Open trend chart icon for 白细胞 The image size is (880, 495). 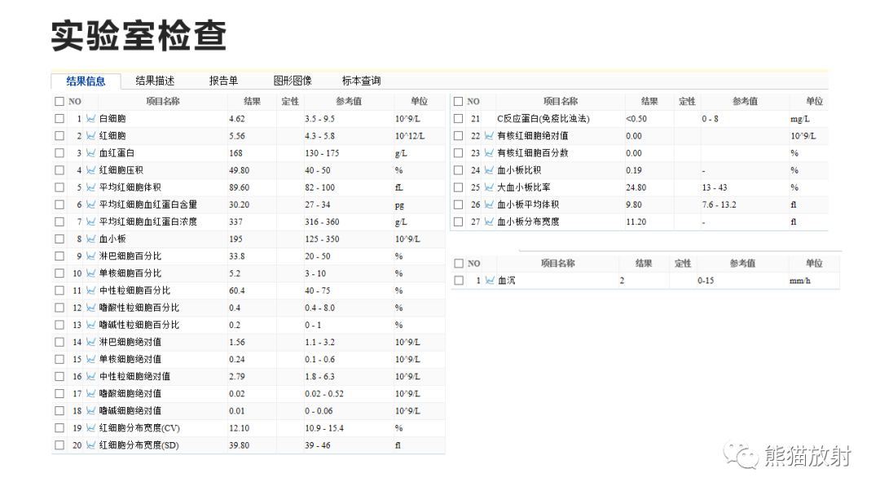click(91, 118)
